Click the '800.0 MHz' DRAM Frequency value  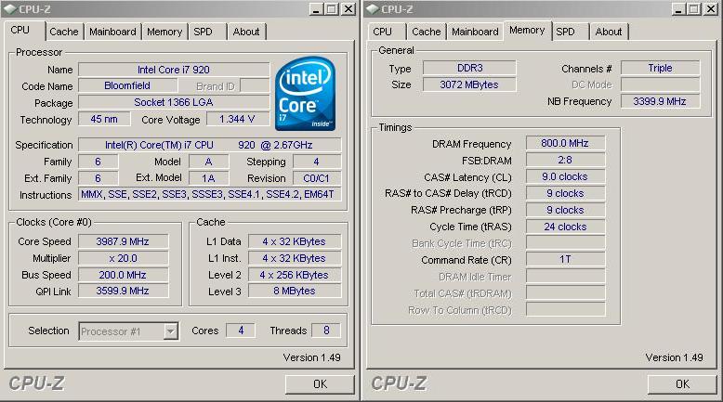tap(565, 143)
